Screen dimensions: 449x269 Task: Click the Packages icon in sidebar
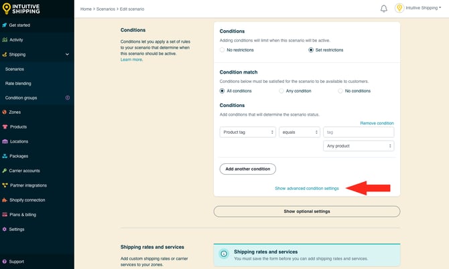click(x=5, y=156)
